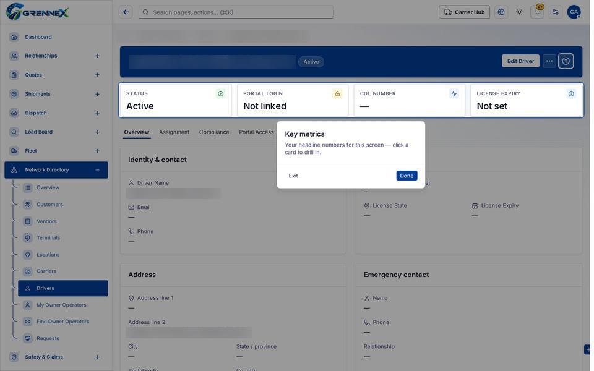The width and height of the screenshot is (594, 371).
Task: Click the Active status badge
Action: [311, 62]
